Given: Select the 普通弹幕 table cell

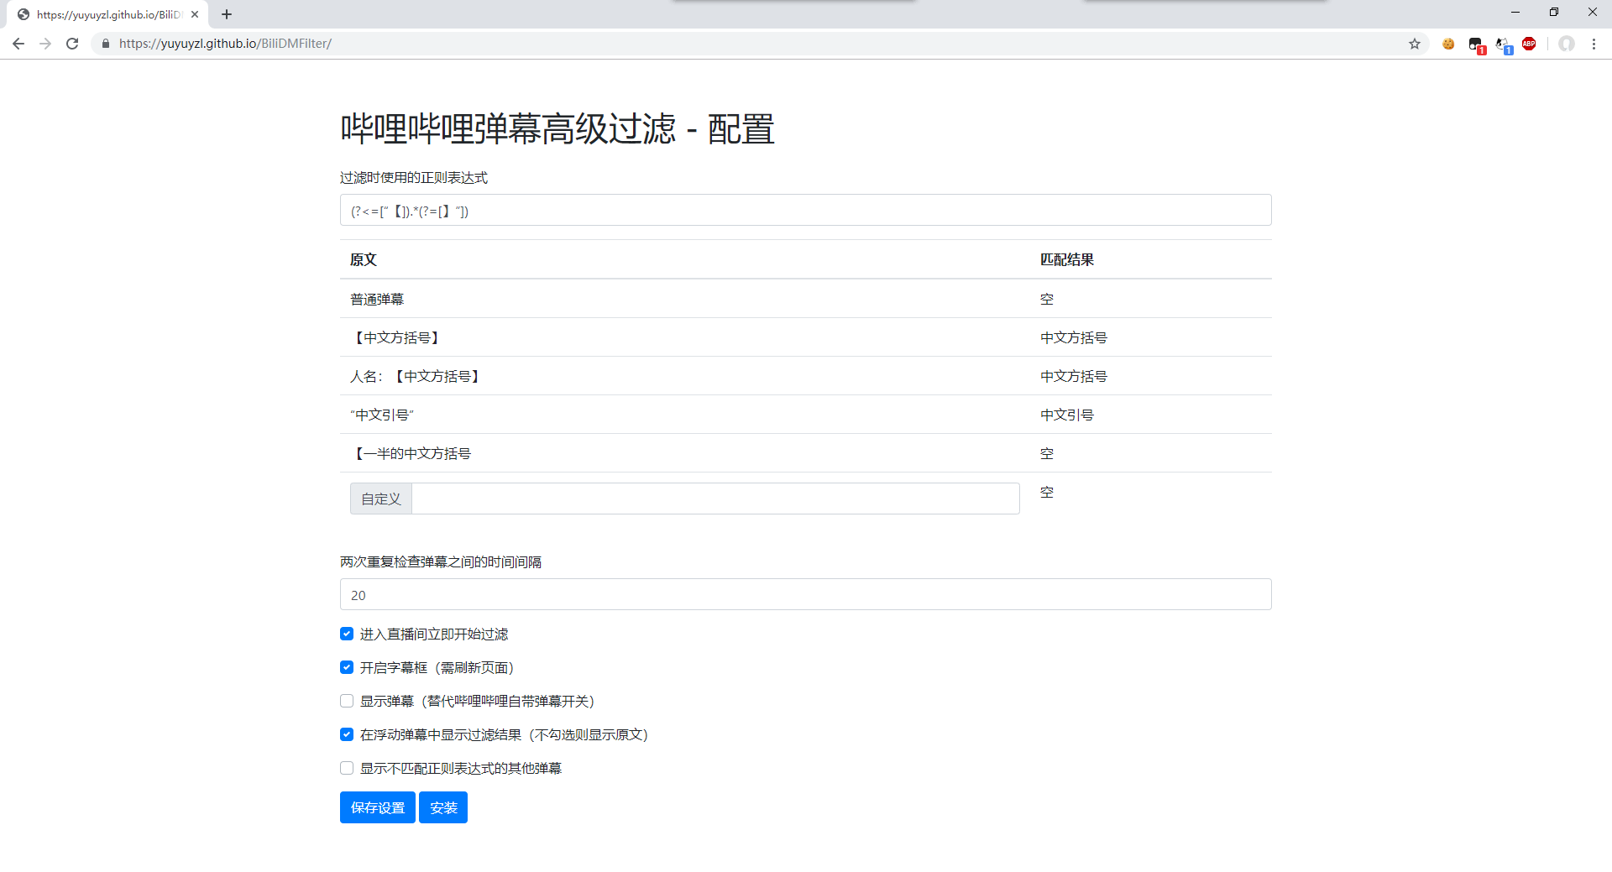Looking at the screenshot, I should pos(685,299).
